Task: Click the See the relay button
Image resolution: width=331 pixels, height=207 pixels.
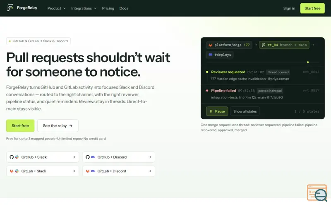Action: (x=58, y=126)
